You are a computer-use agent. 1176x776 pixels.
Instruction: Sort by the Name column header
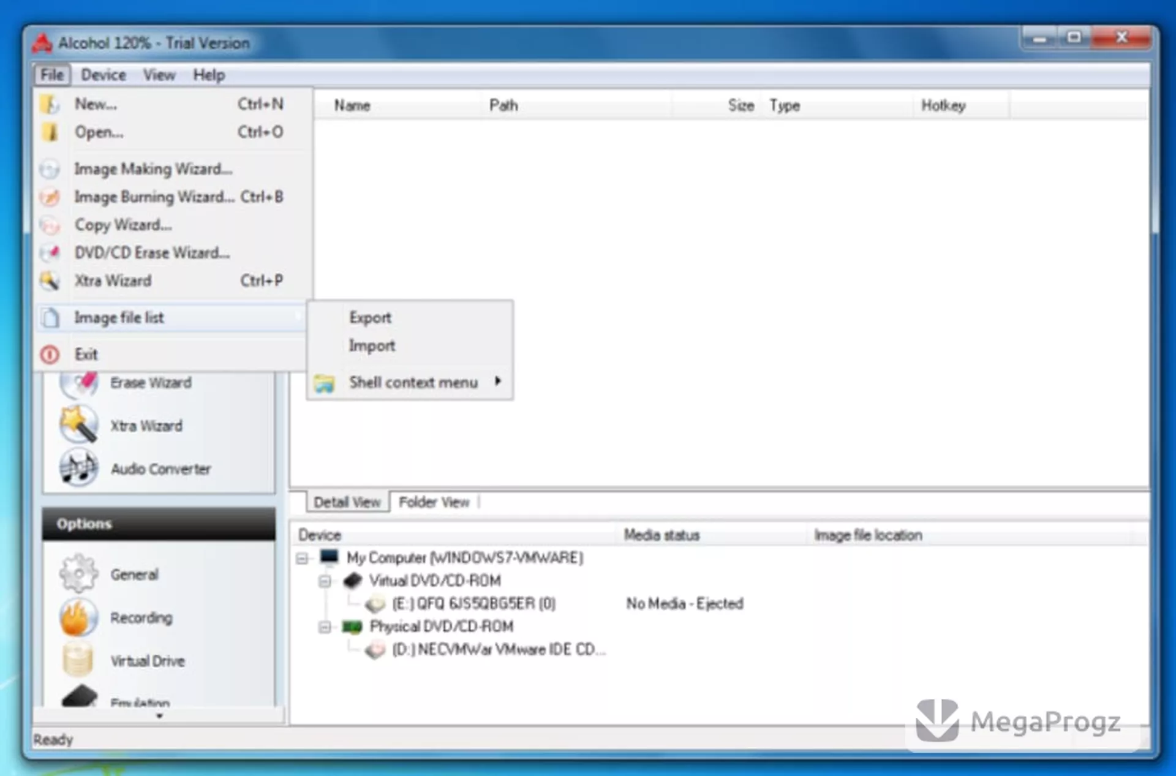[398, 105]
